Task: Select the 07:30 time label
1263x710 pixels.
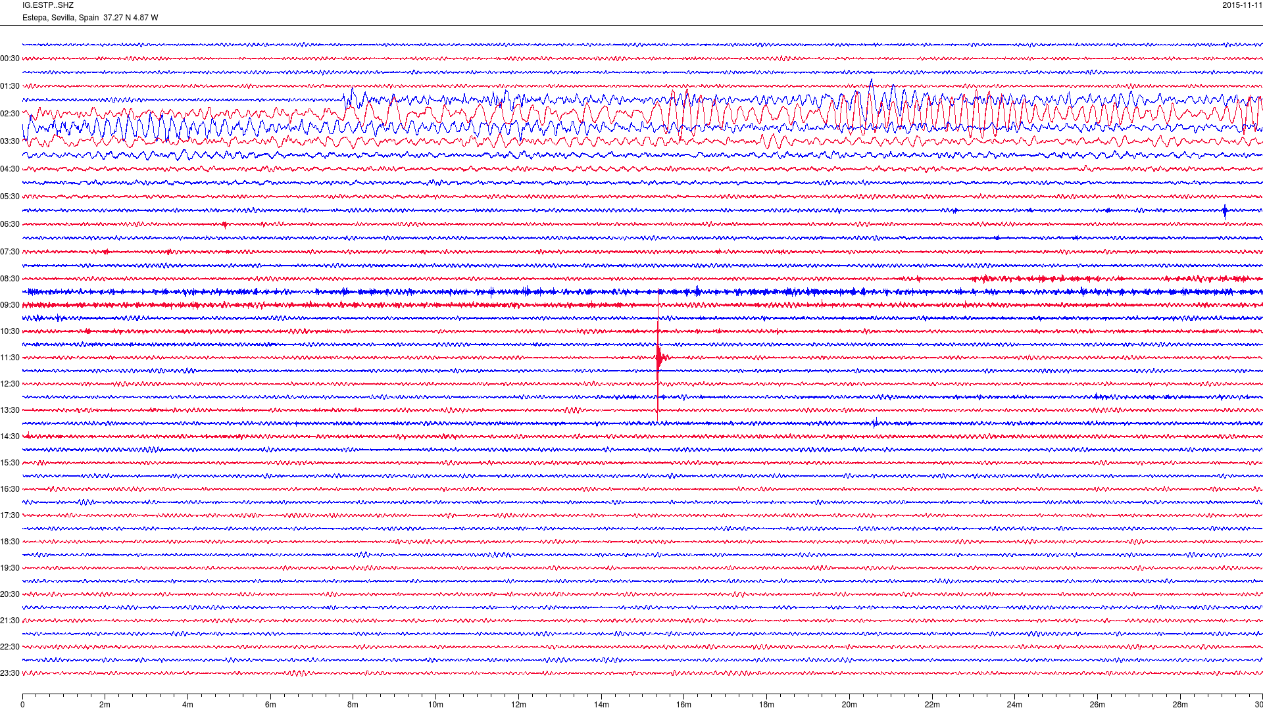Action: pos(10,252)
